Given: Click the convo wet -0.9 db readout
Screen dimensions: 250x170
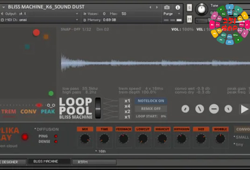Looking at the screenshot, I should coord(193,89).
